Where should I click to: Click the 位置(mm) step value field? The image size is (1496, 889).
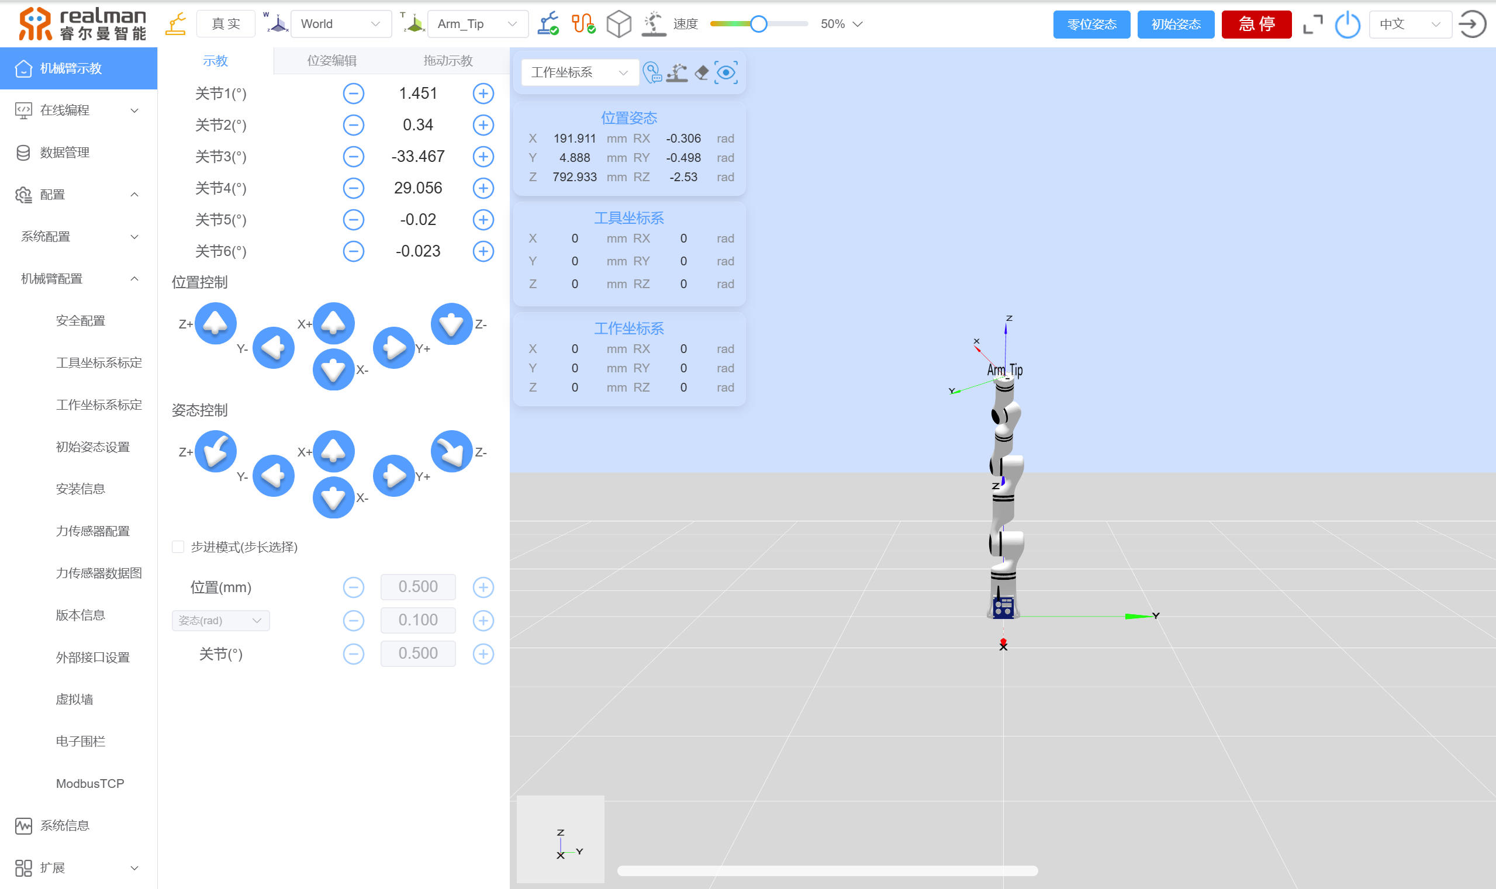pyautogui.click(x=418, y=587)
